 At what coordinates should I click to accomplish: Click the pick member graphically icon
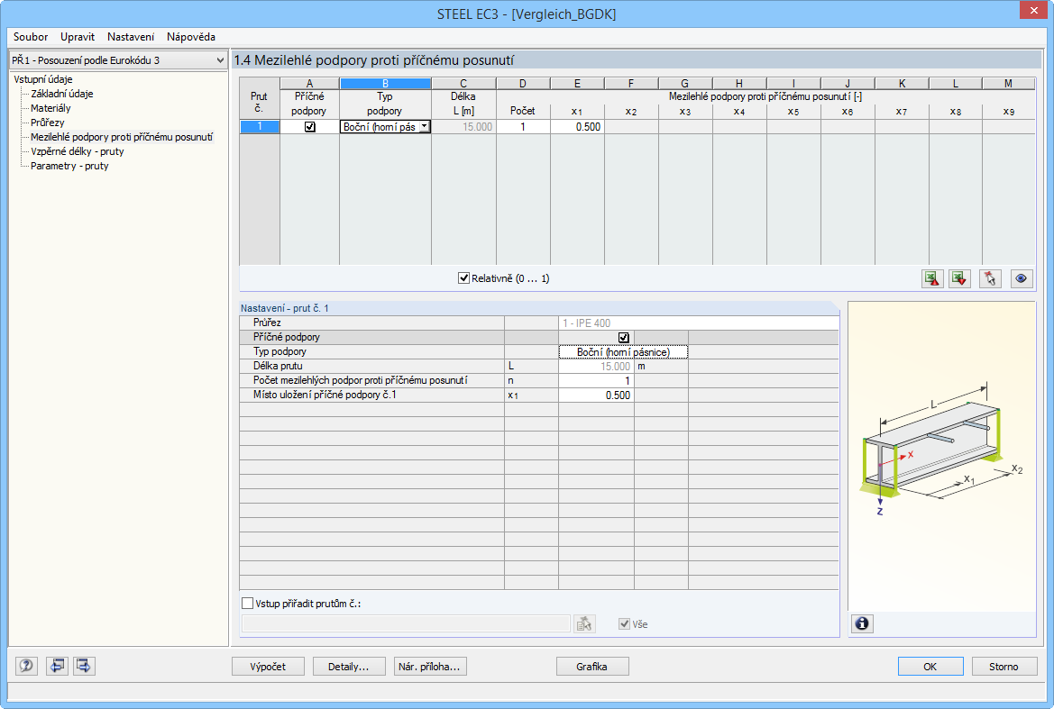point(990,278)
